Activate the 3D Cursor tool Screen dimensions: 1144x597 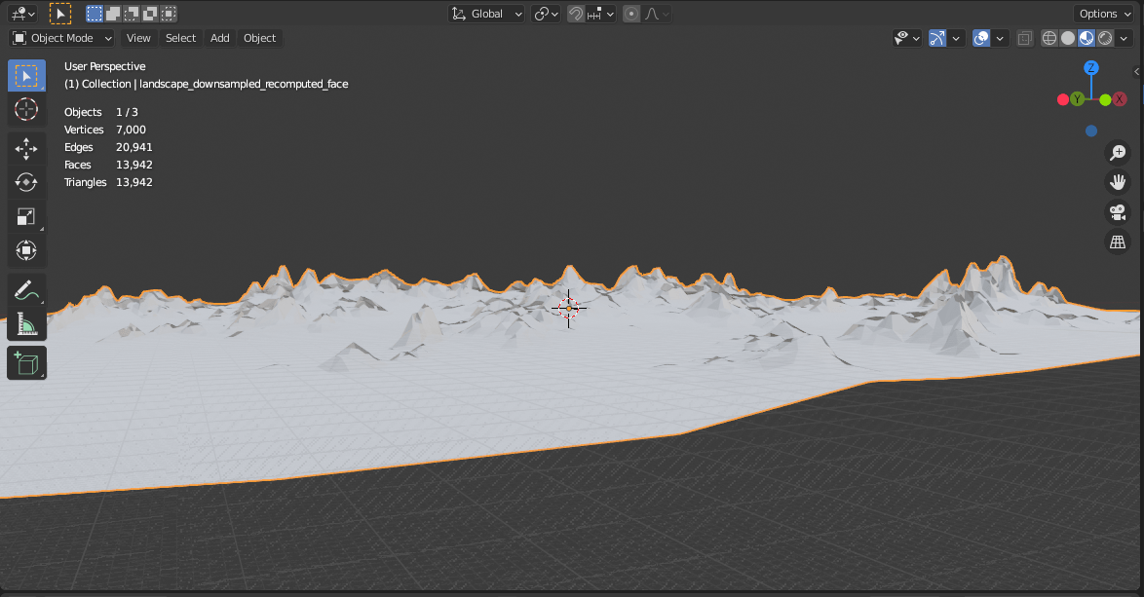[26, 110]
